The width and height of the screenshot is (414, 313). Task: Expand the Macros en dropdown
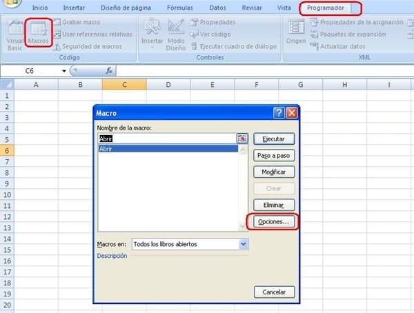click(244, 244)
